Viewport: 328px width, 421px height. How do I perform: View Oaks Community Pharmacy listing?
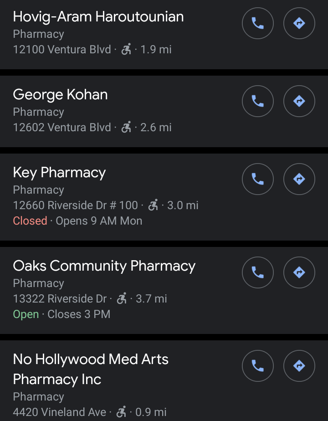pyautogui.click(x=104, y=266)
